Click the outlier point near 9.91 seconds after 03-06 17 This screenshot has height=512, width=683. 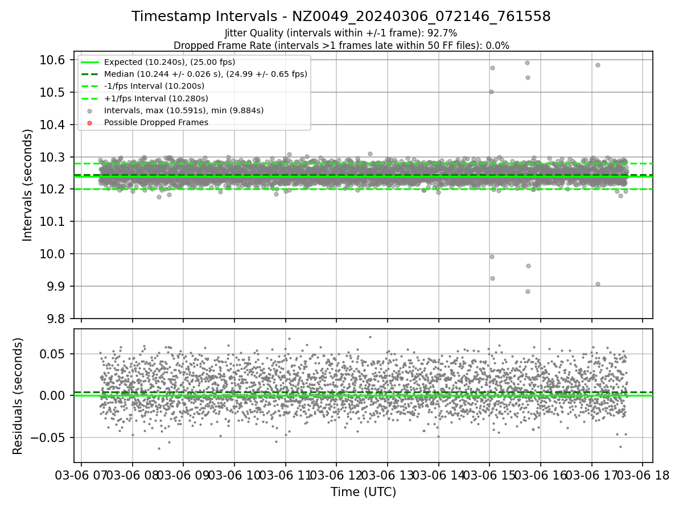pyautogui.click(x=598, y=284)
